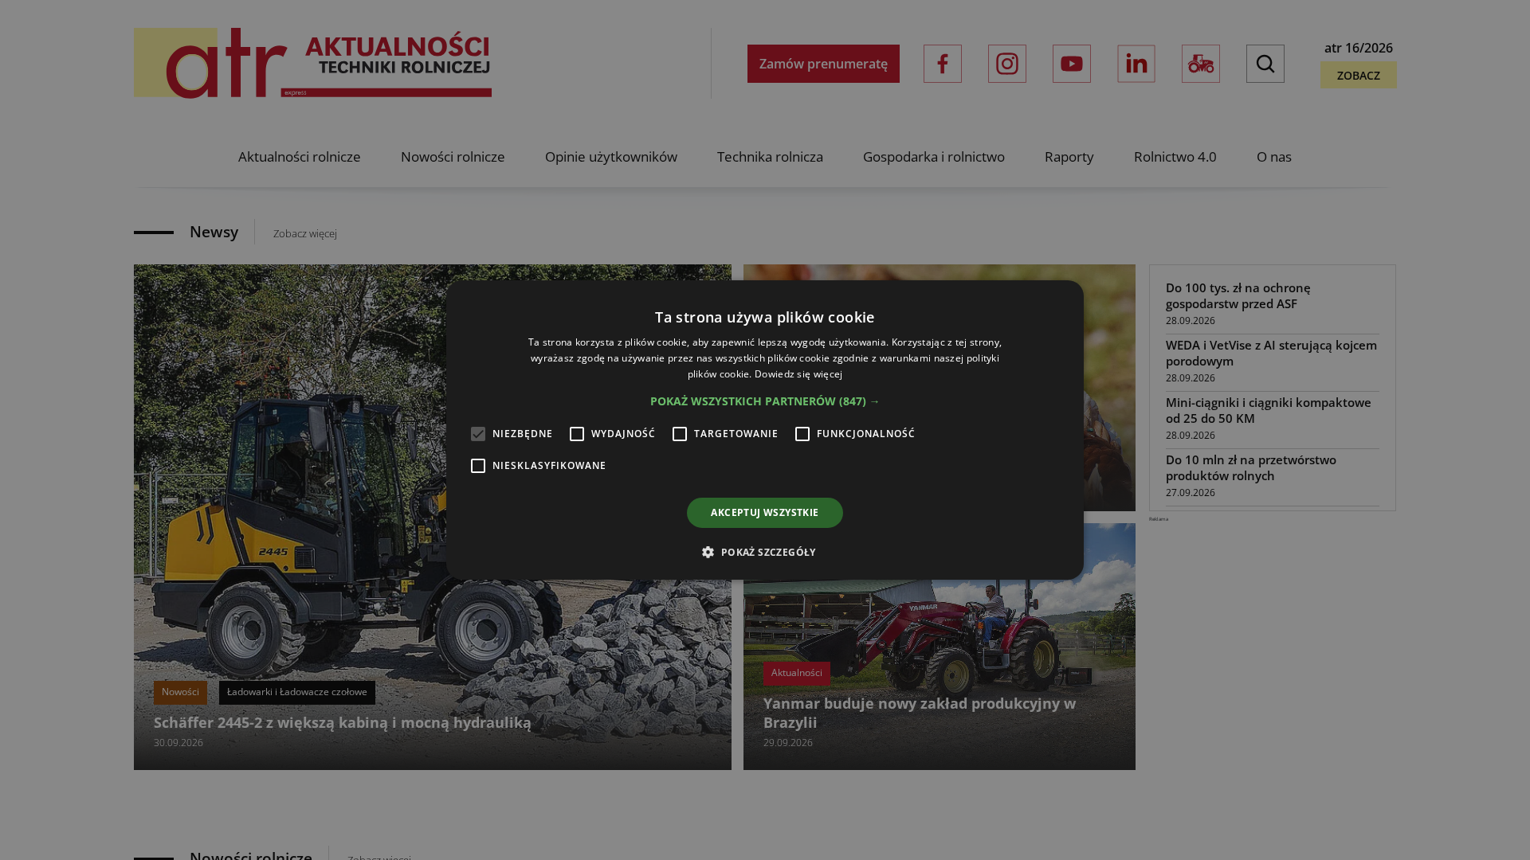This screenshot has height=860, width=1530.
Task: Open the Technika rolnicza menu
Action: pos(770,157)
